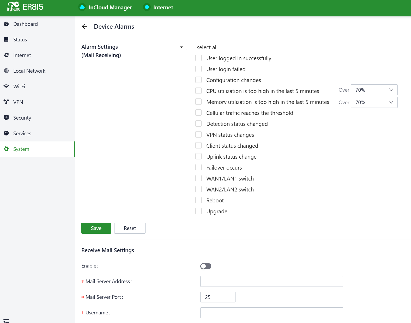
Task: Collapse the sidebar using bottom menu icon
Action: [6, 321]
